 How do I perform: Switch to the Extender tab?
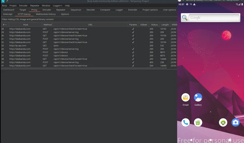[132, 10]
